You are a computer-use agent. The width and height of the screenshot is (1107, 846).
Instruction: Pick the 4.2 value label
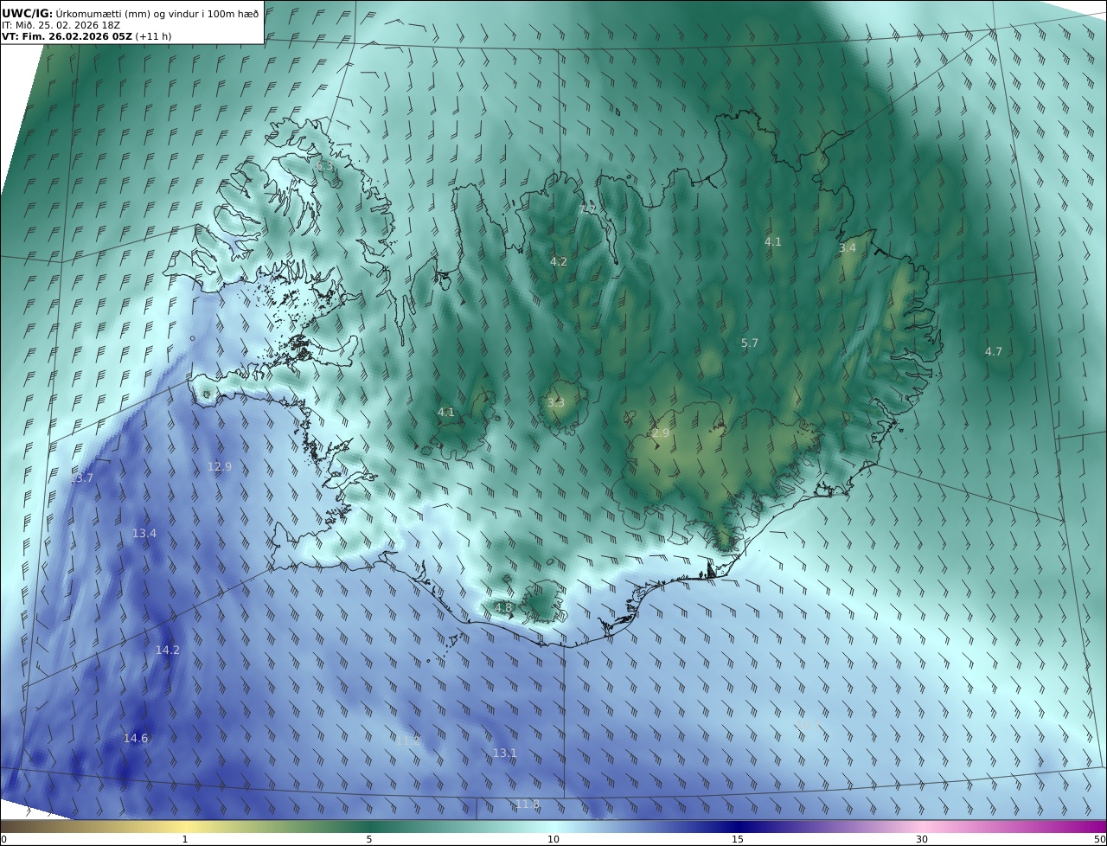559,261
